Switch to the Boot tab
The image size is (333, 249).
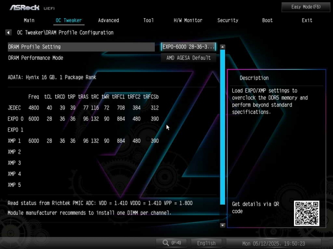pyautogui.click(x=267, y=20)
